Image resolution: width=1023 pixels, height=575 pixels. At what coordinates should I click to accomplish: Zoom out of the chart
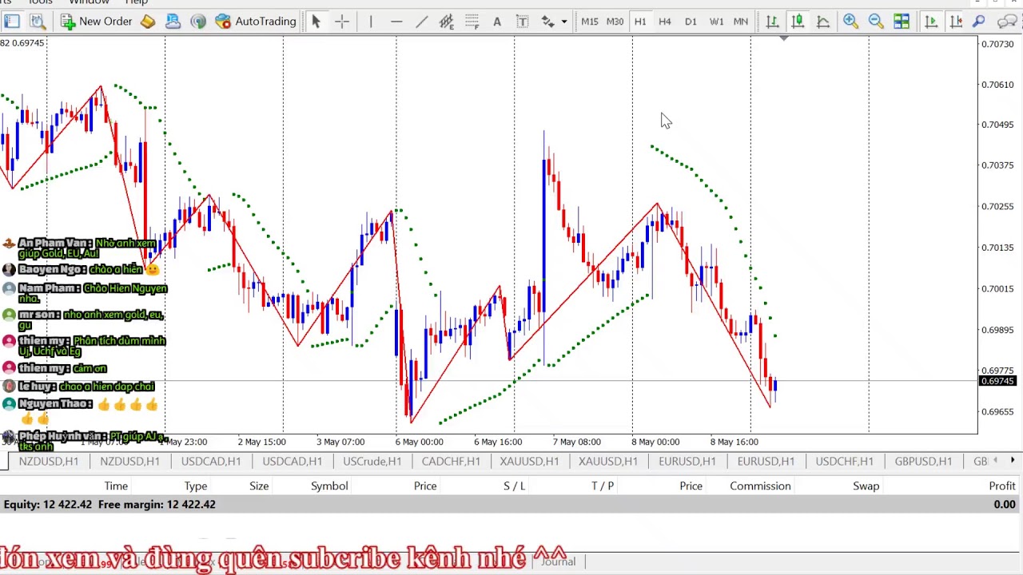876,22
